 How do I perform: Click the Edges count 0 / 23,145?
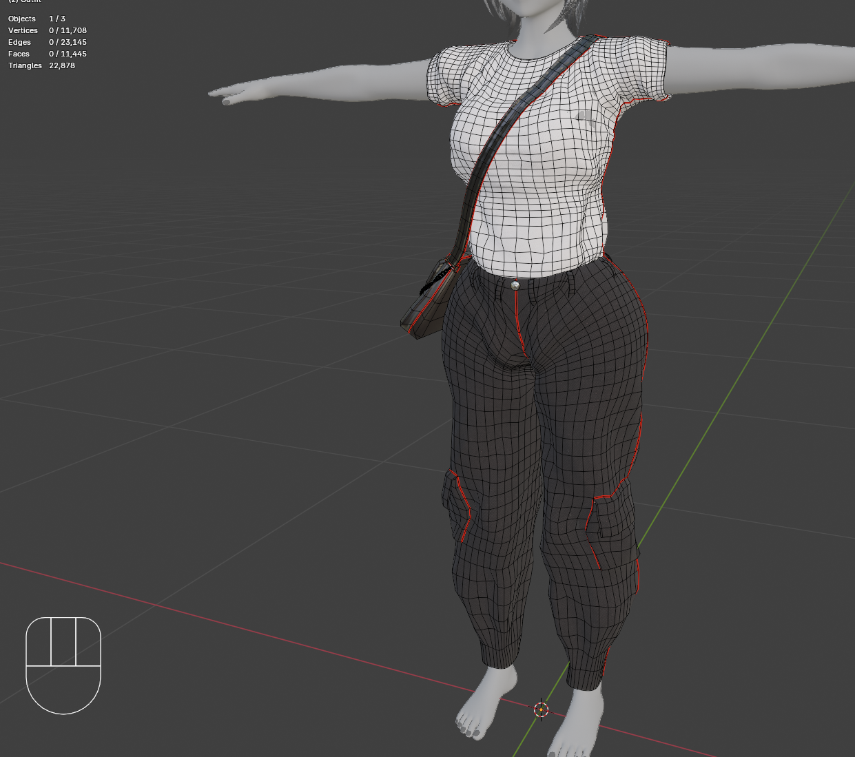pyautogui.click(x=68, y=42)
